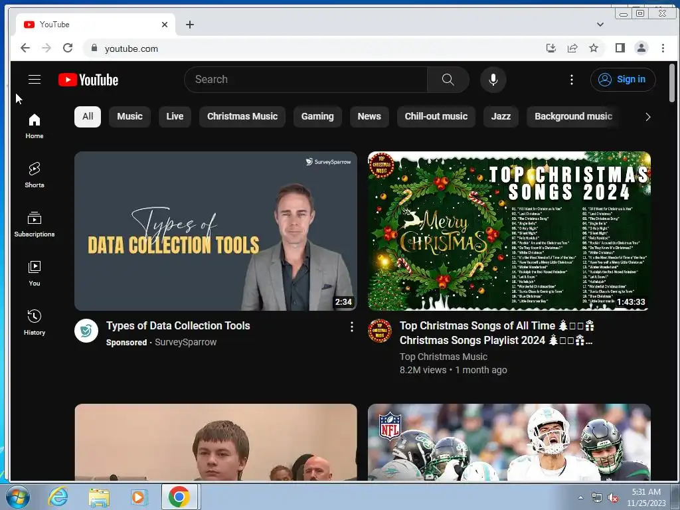Show more category chips with right arrow
This screenshot has width=680, height=510.
point(647,117)
